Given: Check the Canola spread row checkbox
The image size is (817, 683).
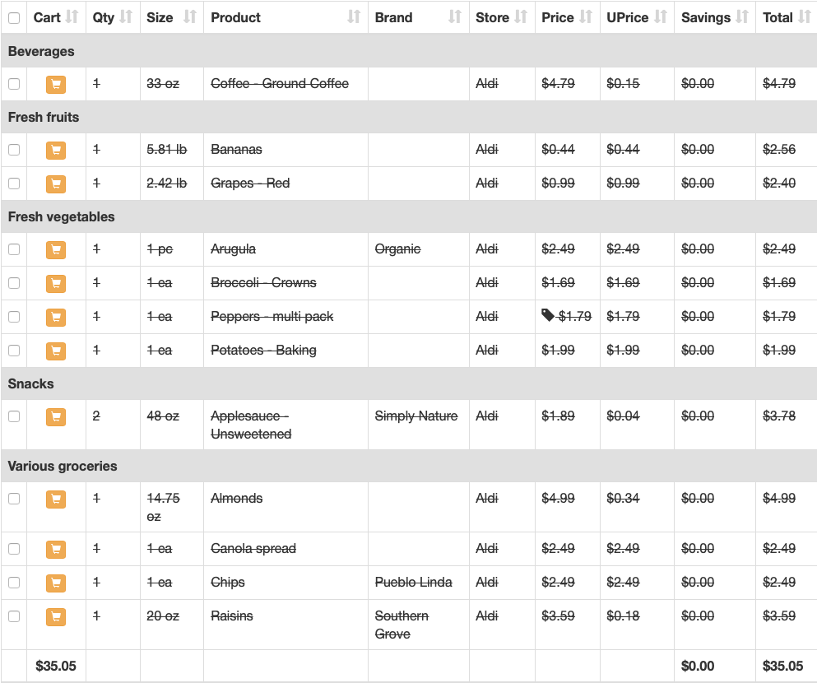Looking at the screenshot, I should pos(14,549).
